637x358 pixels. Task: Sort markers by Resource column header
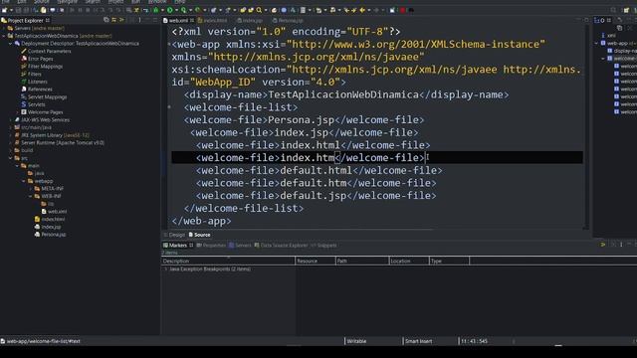point(316,261)
